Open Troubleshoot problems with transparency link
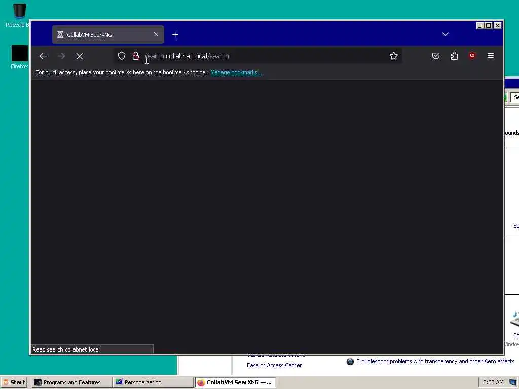This screenshot has height=389, width=519. pyautogui.click(x=435, y=361)
